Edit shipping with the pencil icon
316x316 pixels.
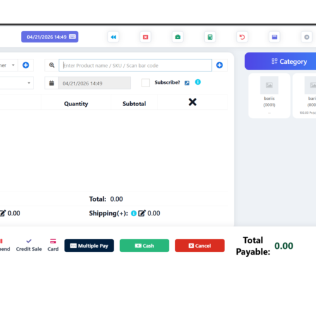[142, 213]
